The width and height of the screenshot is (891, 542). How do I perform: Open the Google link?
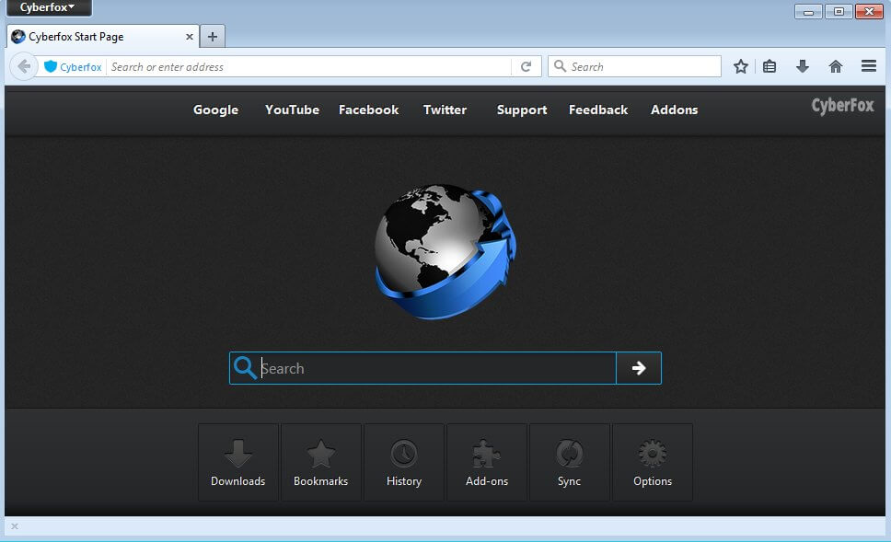[216, 110]
